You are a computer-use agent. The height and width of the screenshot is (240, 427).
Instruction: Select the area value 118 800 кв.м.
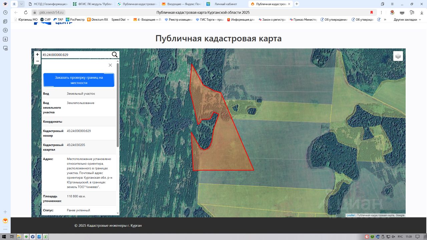[76, 196]
